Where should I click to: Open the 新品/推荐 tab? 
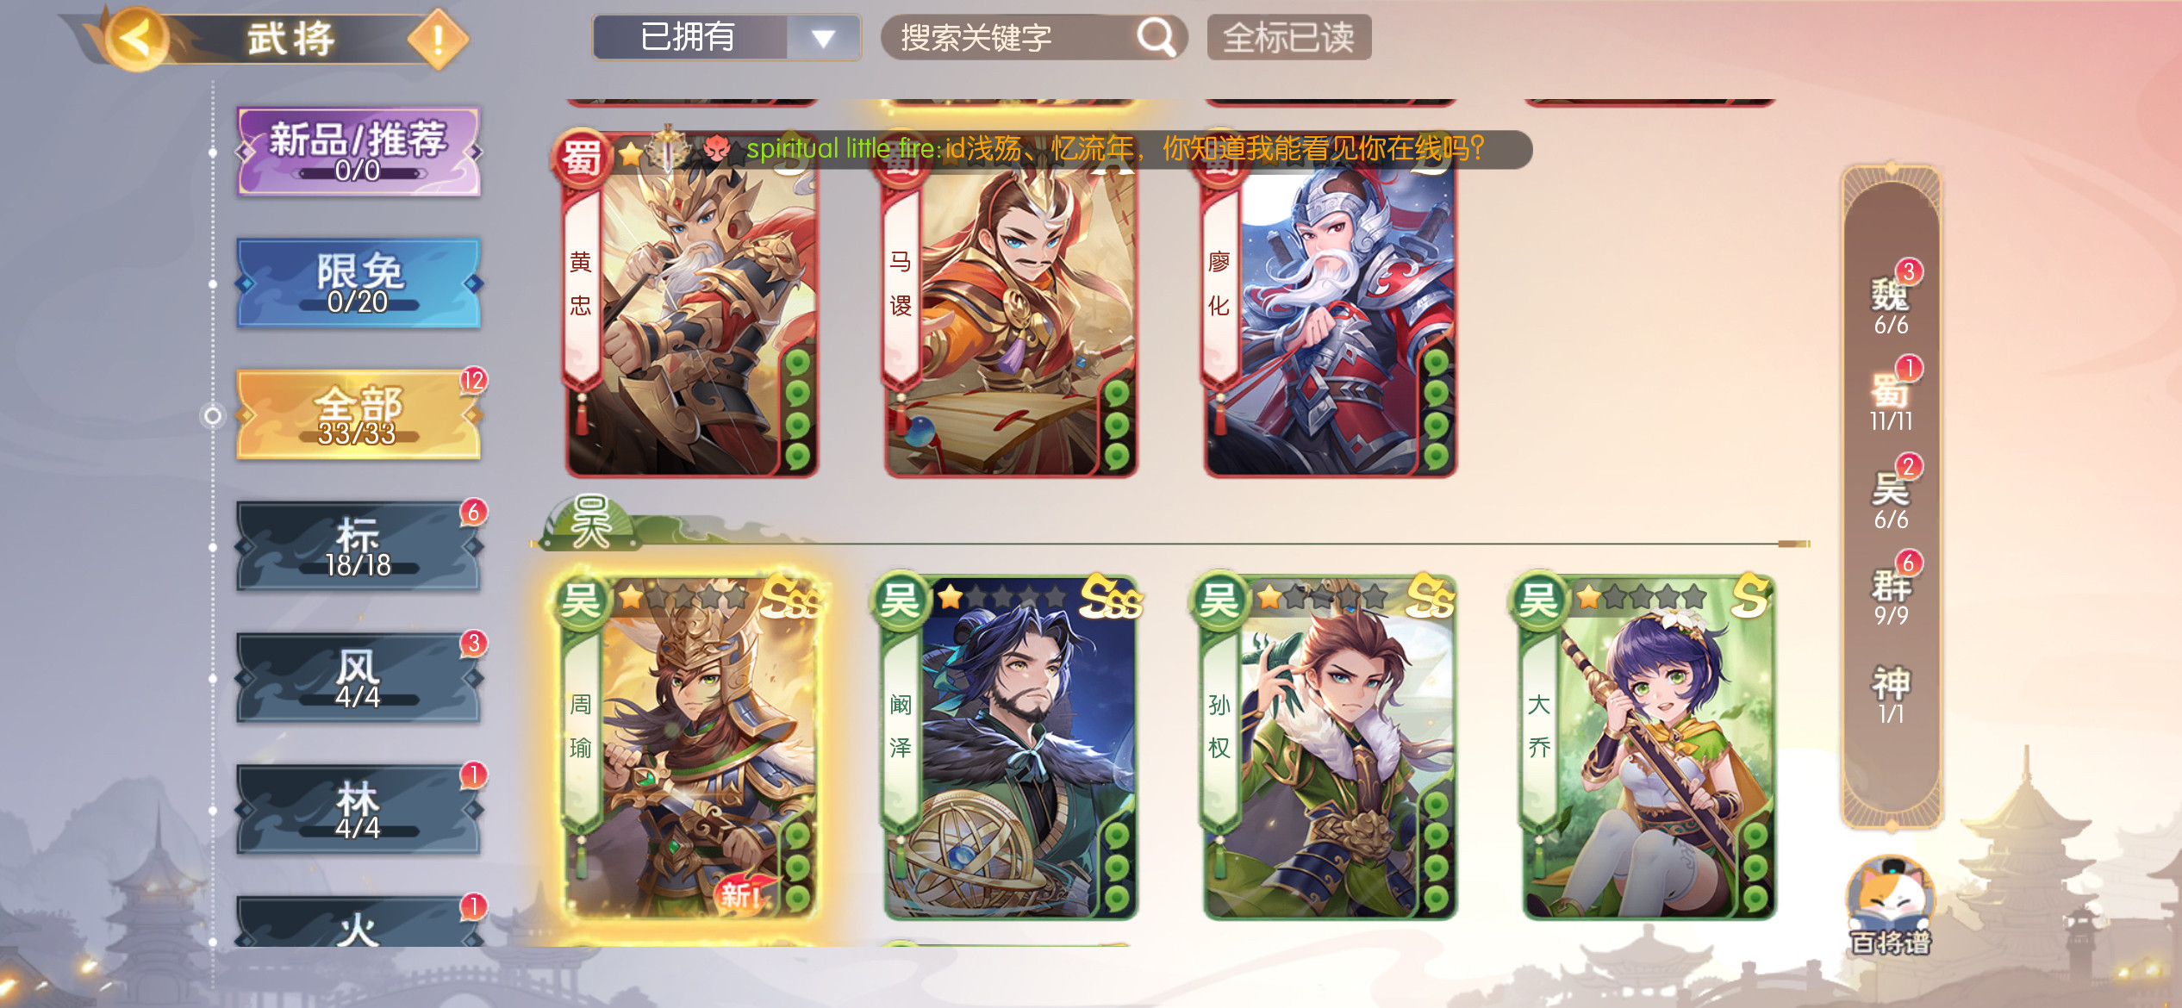pos(358,152)
